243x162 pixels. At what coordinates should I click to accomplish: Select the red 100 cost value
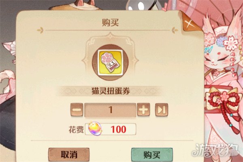click(119, 129)
